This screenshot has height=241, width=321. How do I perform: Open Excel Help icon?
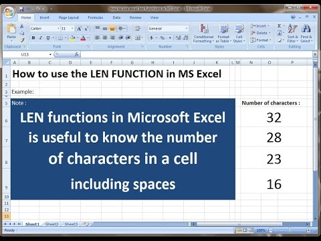293,17
